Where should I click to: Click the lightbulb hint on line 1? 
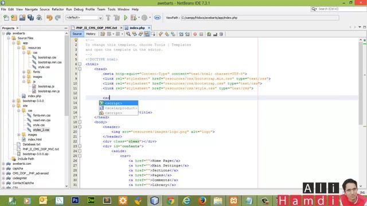click(x=76, y=40)
